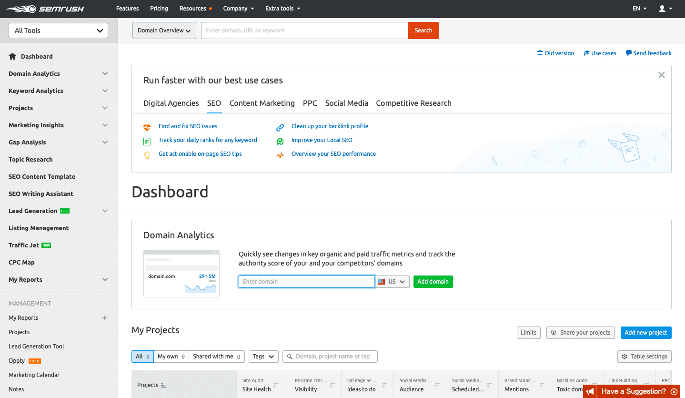
Task: Open the EN language dropdown
Action: (x=640, y=9)
